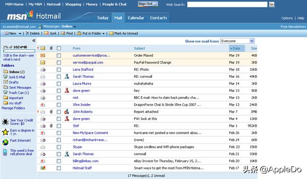The width and height of the screenshot is (307, 179).
Task: Collapse the sidebar with double-chevron icon
Action: pos(34,40)
